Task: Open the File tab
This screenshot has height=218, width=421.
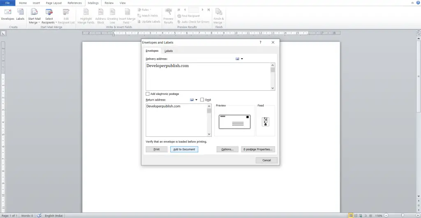Action: click(7, 3)
